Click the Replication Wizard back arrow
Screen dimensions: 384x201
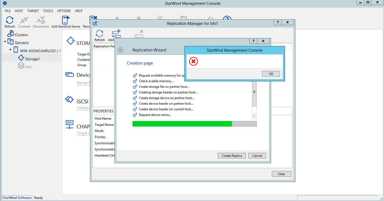click(x=121, y=50)
